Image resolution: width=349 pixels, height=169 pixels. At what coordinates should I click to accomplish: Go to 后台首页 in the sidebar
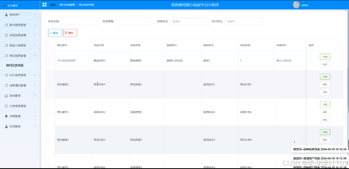coord(13,5)
